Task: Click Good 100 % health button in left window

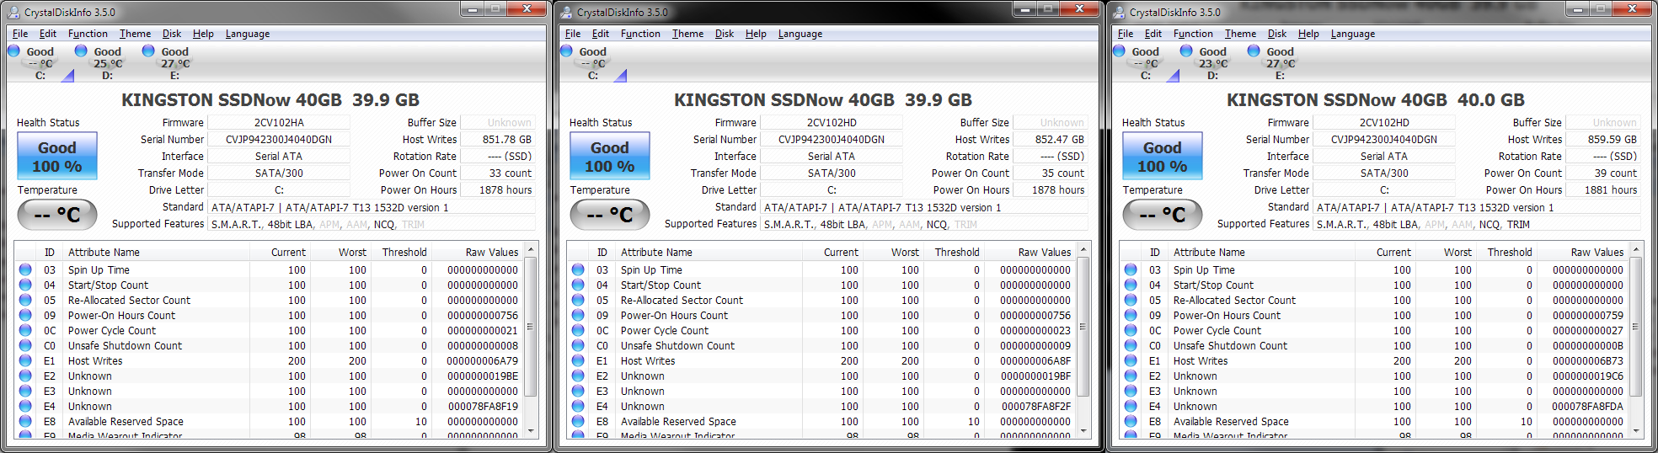Action: coord(57,157)
